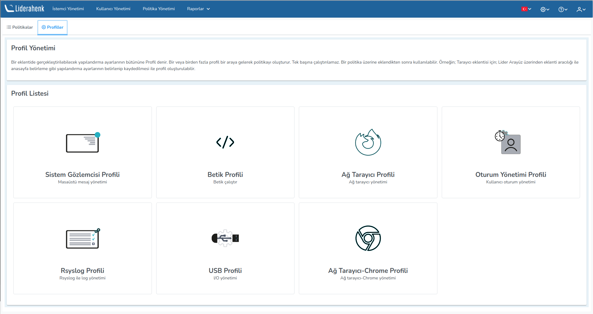
Task: Select Politika Yönetimi in navigation bar
Action: coord(159,9)
